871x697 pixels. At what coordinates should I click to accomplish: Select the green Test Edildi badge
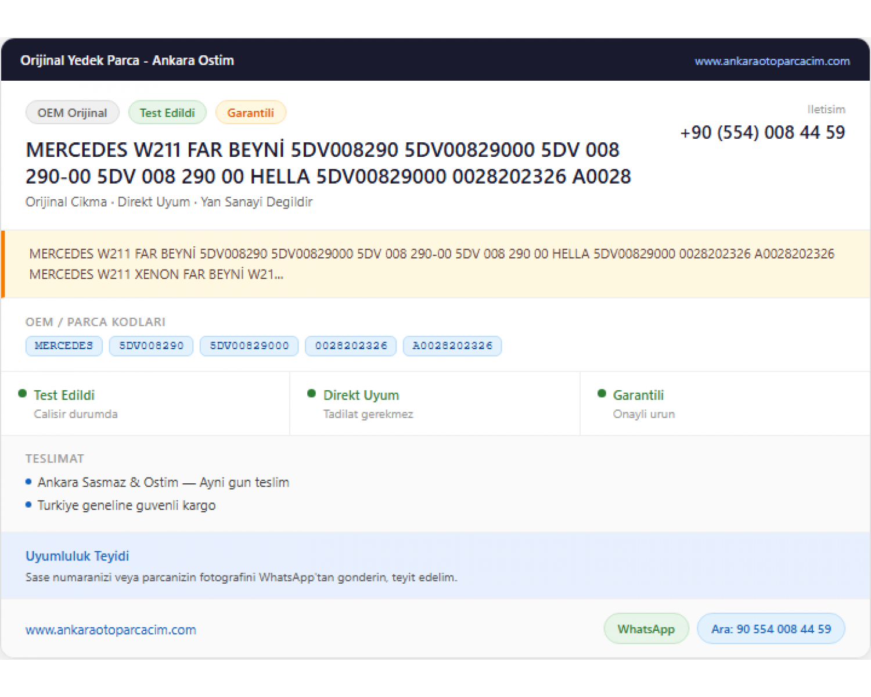click(x=167, y=113)
